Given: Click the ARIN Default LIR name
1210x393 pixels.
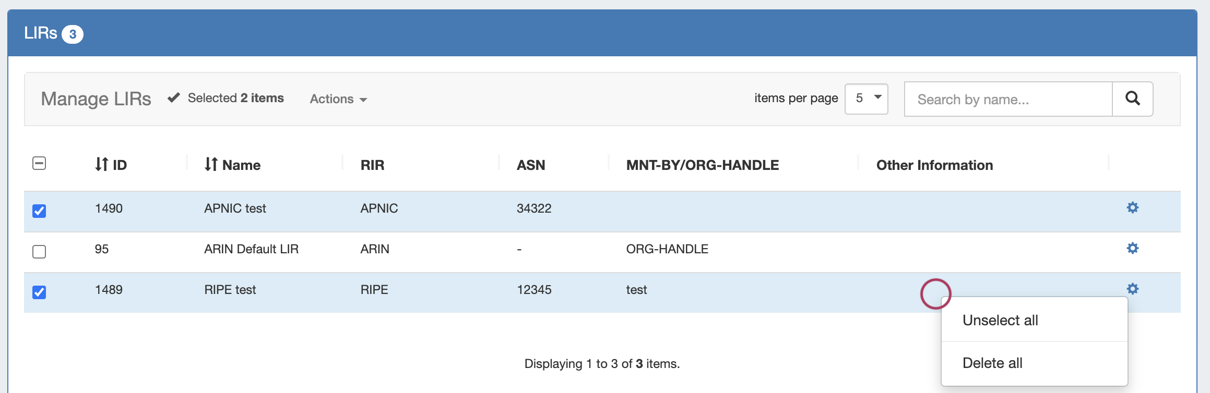Looking at the screenshot, I should pyautogui.click(x=251, y=249).
